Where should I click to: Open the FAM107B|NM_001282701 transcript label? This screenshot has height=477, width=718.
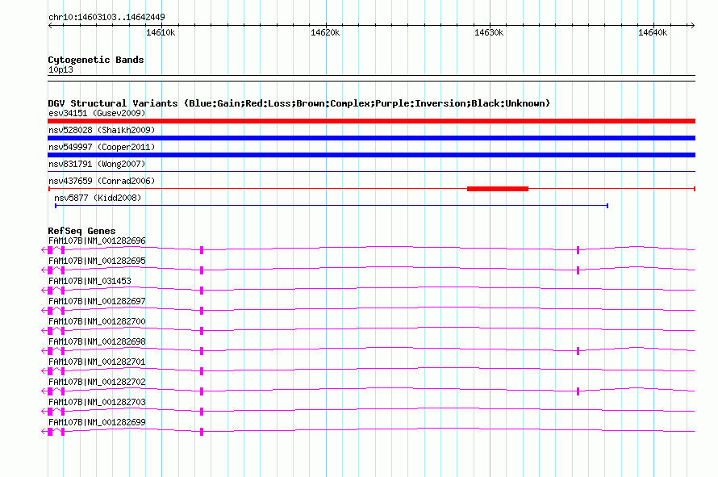pos(97,362)
